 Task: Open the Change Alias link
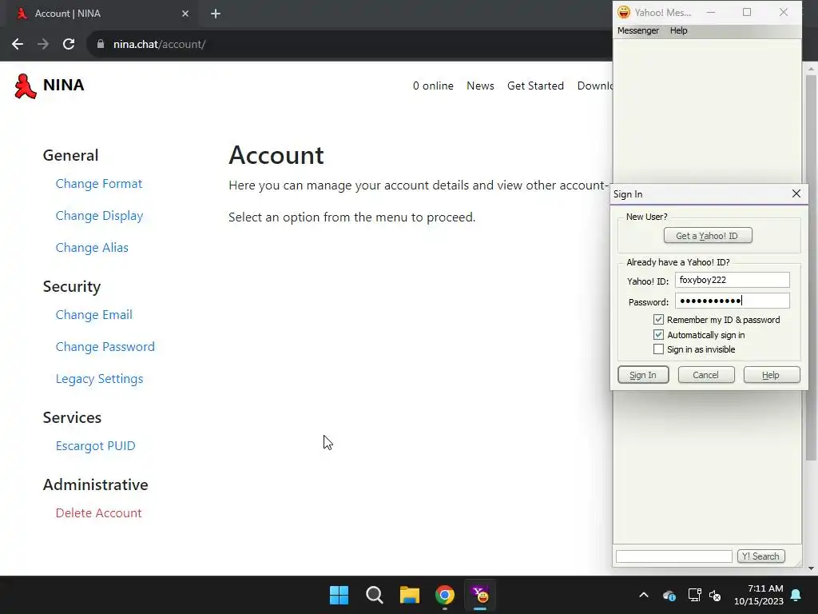coord(92,248)
